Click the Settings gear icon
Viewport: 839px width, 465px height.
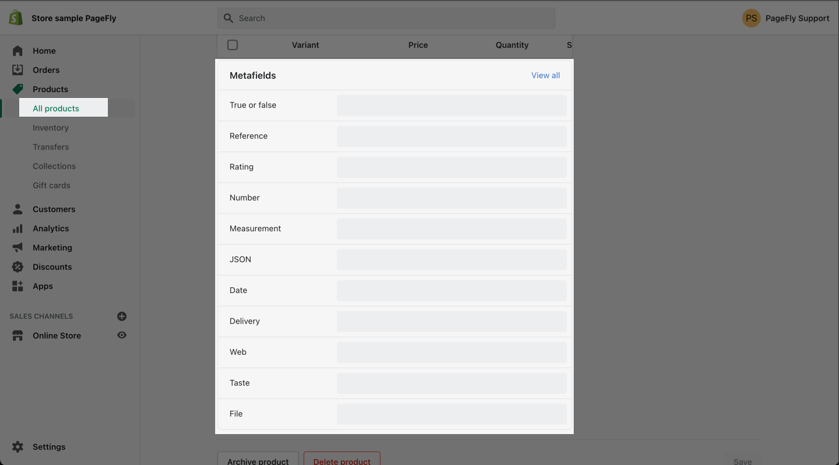(17, 447)
